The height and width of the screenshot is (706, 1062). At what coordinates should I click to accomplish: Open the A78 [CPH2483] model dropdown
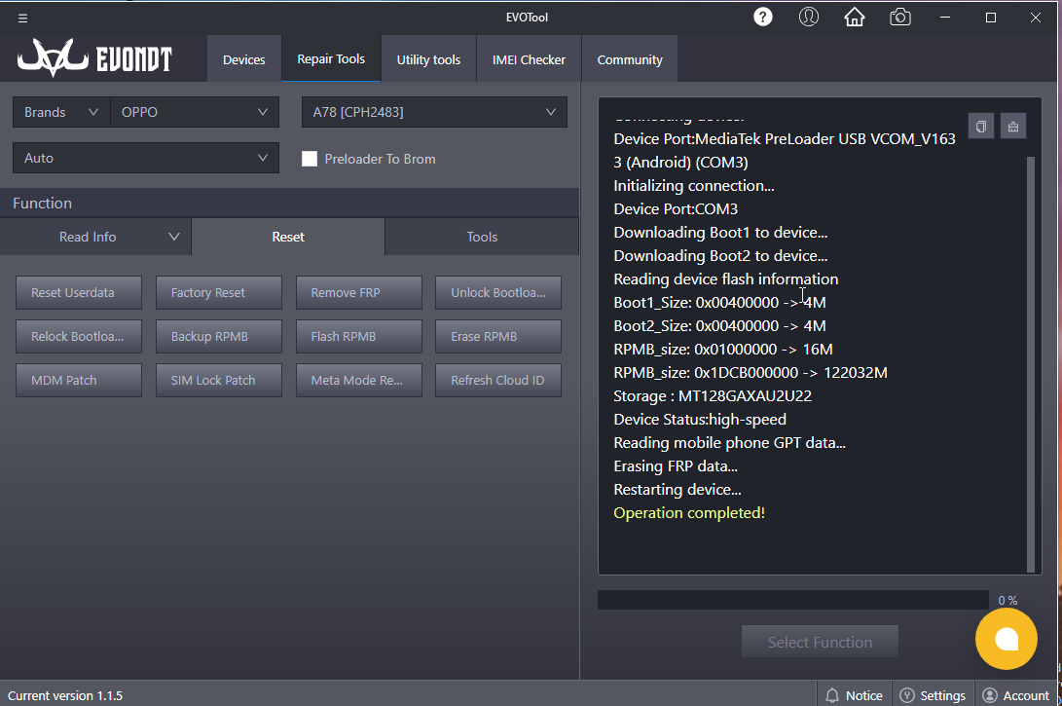pos(434,112)
